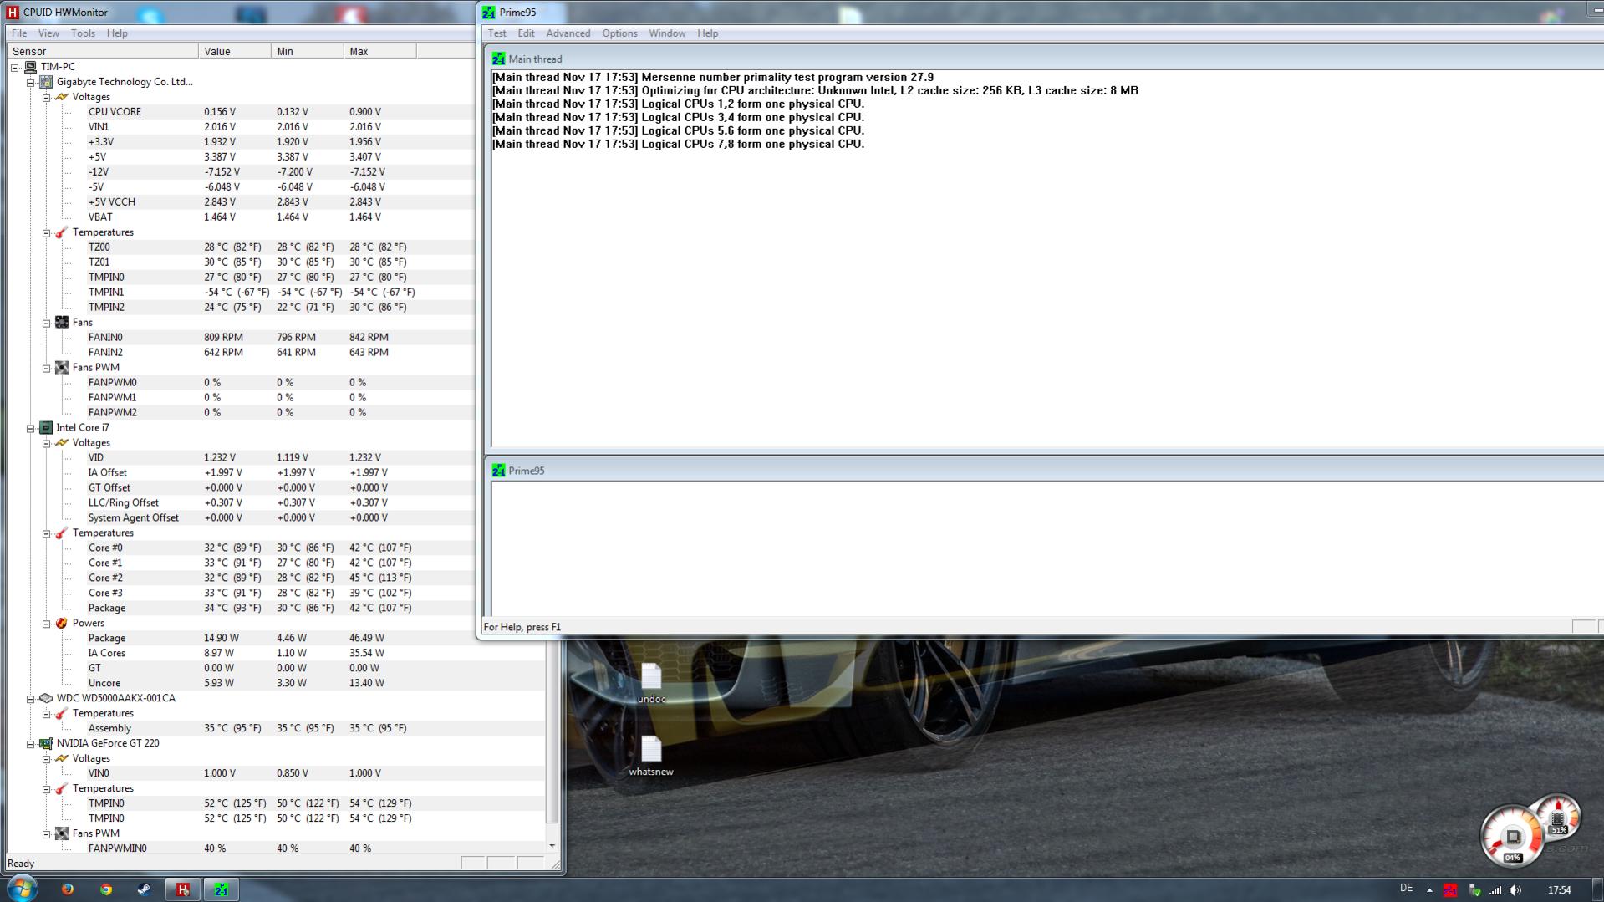Click the Min column header
Screen dimensions: 1604x902
tap(308, 52)
